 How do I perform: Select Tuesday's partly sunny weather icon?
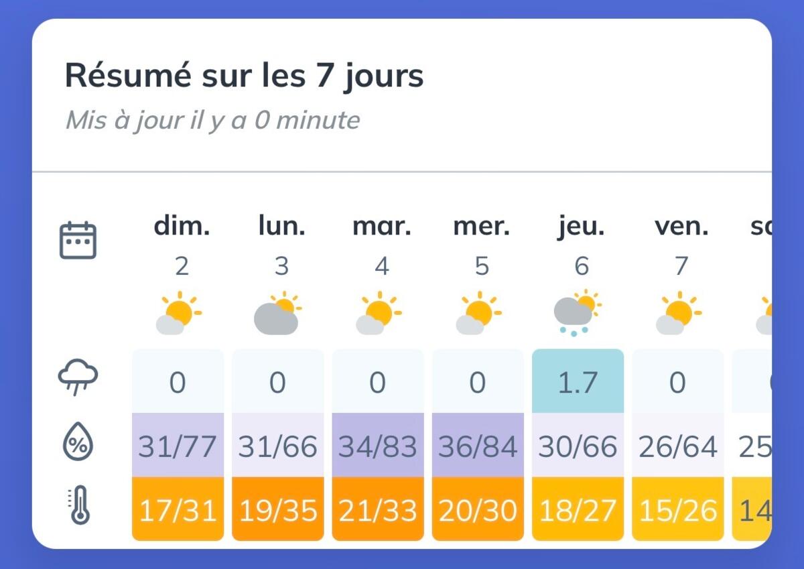[378, 314]
